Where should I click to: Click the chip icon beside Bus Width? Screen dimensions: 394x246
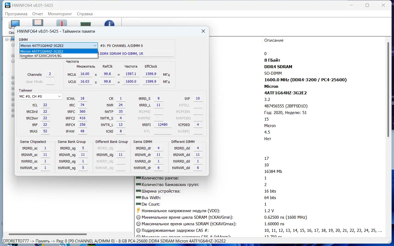(138, 197)
